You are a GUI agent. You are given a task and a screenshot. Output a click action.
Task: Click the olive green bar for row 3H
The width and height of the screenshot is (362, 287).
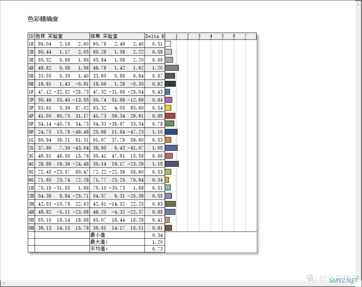(x=170, y=204)
